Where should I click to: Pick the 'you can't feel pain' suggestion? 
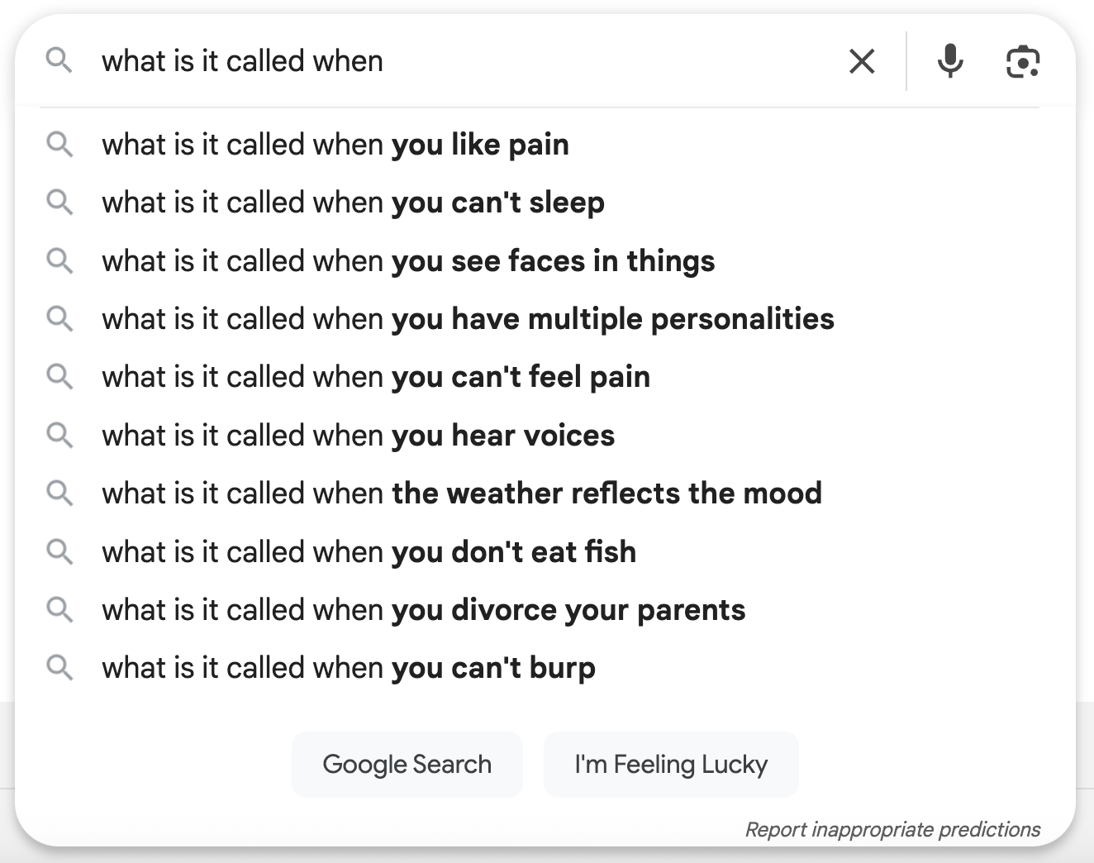pyautogui.click(x=545, y=377)
